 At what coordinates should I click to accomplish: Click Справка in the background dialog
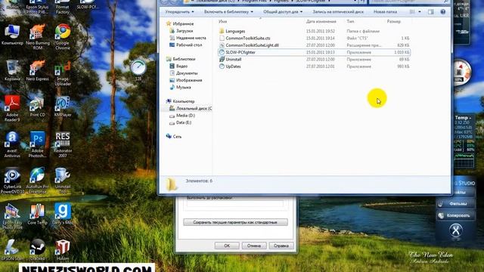coord(281,246)
